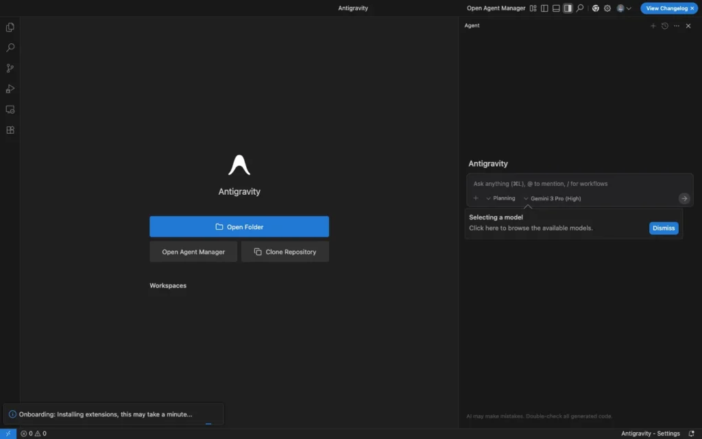Open Antigravity Settings from the status bar
Image resolution: width=702 pixels, height=439 pixels.
click(x=650, y=433)
